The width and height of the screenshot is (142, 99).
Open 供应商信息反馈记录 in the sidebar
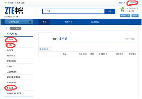(x=14, y=93)
